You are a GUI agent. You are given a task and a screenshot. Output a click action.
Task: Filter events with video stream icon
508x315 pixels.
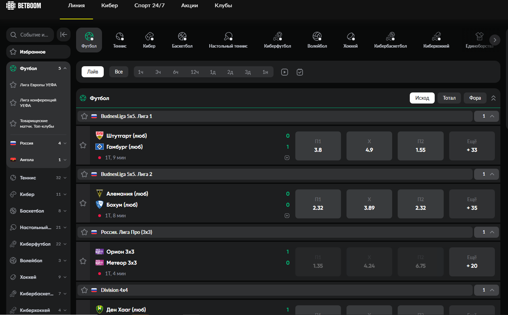[285, 72]
